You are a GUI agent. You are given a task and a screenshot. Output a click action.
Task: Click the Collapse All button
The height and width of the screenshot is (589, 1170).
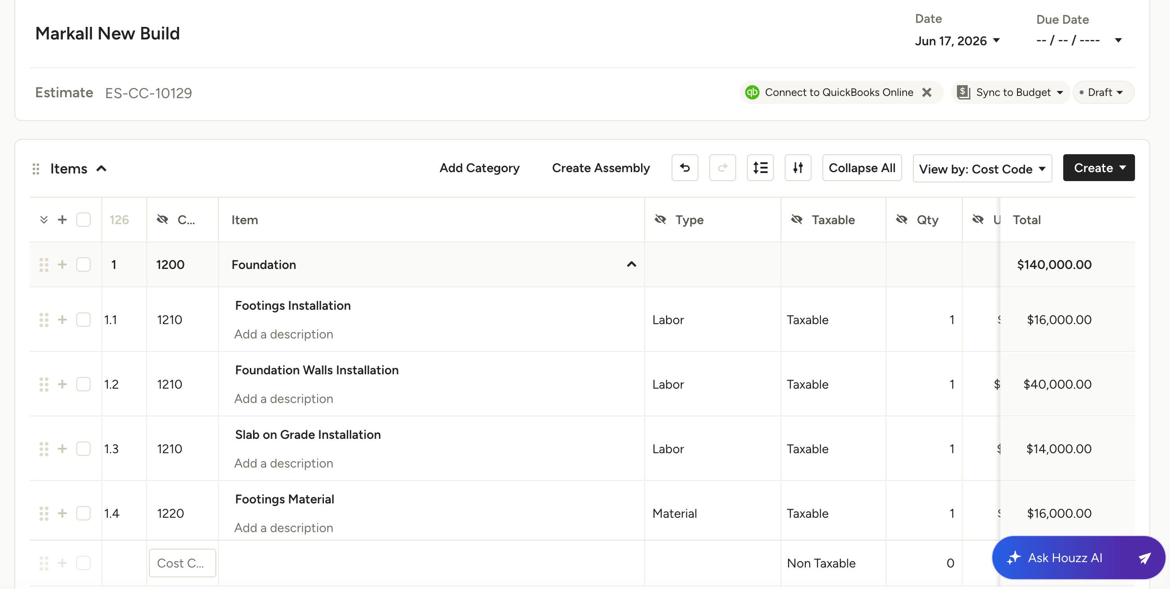point(862,168)
